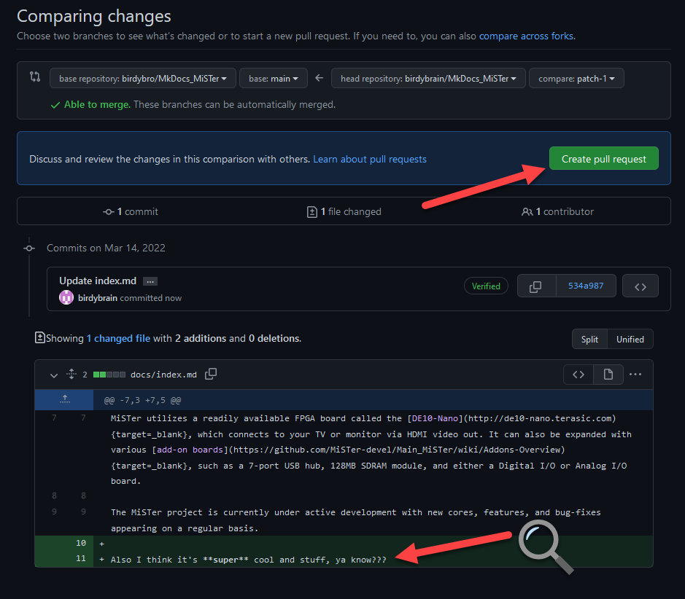The image size is (685, 599).
Task: Click the compare/swap branches icon
Action: coord(34,77)
